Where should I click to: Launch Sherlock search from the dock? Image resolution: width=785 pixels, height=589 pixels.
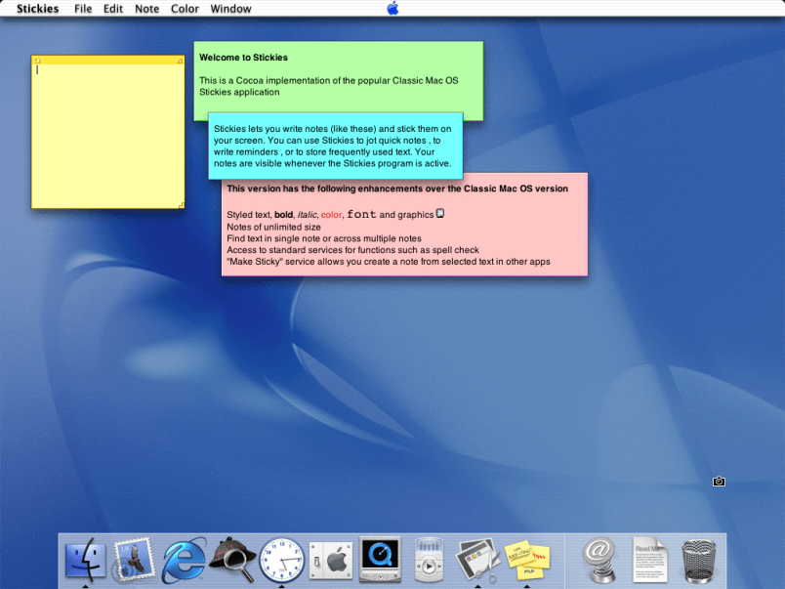[232, 561]
